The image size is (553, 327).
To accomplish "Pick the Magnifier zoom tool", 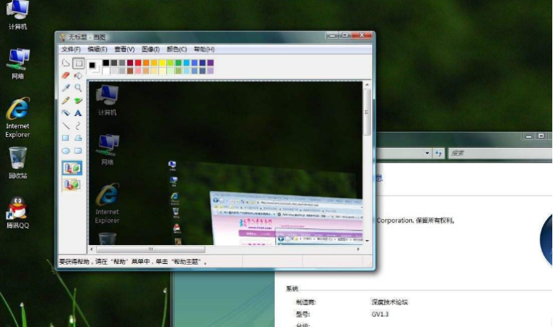I will click(x=78, y=88).
